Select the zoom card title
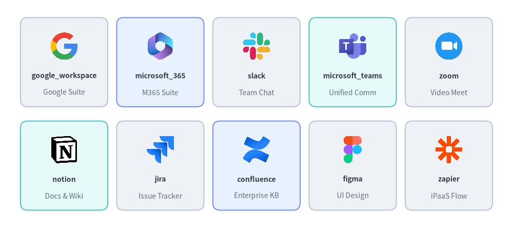Image resolution: width=513 pixels, height=228 pixels. click(449, 75)
